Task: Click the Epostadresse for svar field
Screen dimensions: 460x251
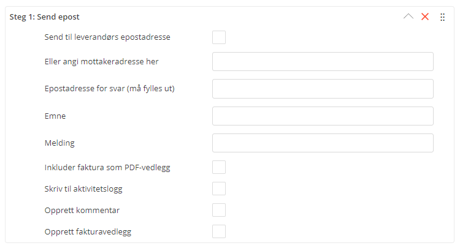Action: coord(323,89)
